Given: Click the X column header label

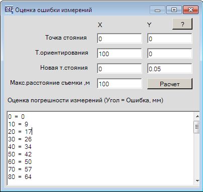Looking at the screenshot, I should pos(100,25).
